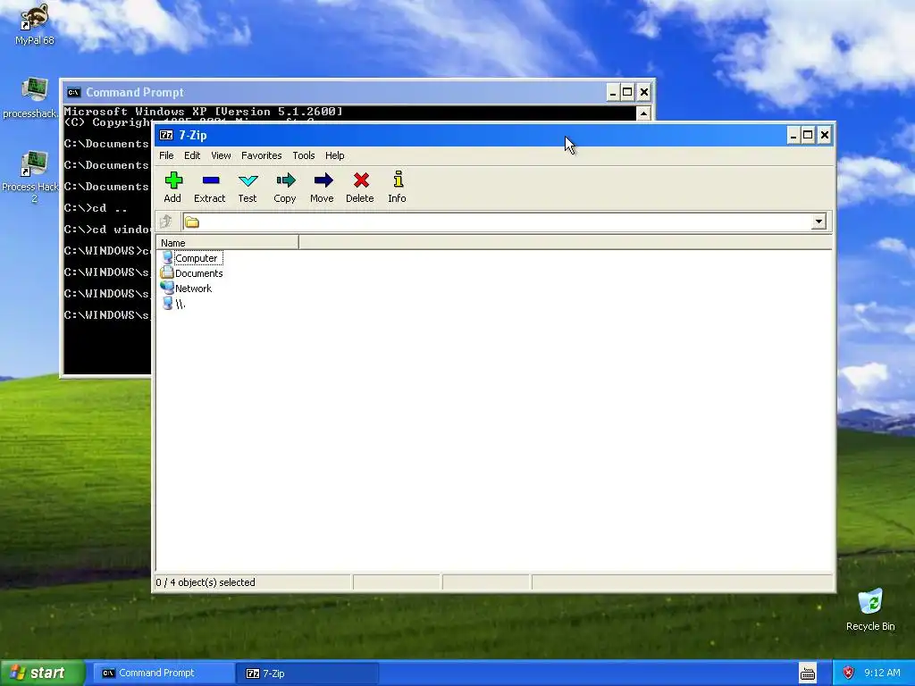The image size is (915, 686).
Task: Select the Network item icon
Action: [x=167, y=288]
